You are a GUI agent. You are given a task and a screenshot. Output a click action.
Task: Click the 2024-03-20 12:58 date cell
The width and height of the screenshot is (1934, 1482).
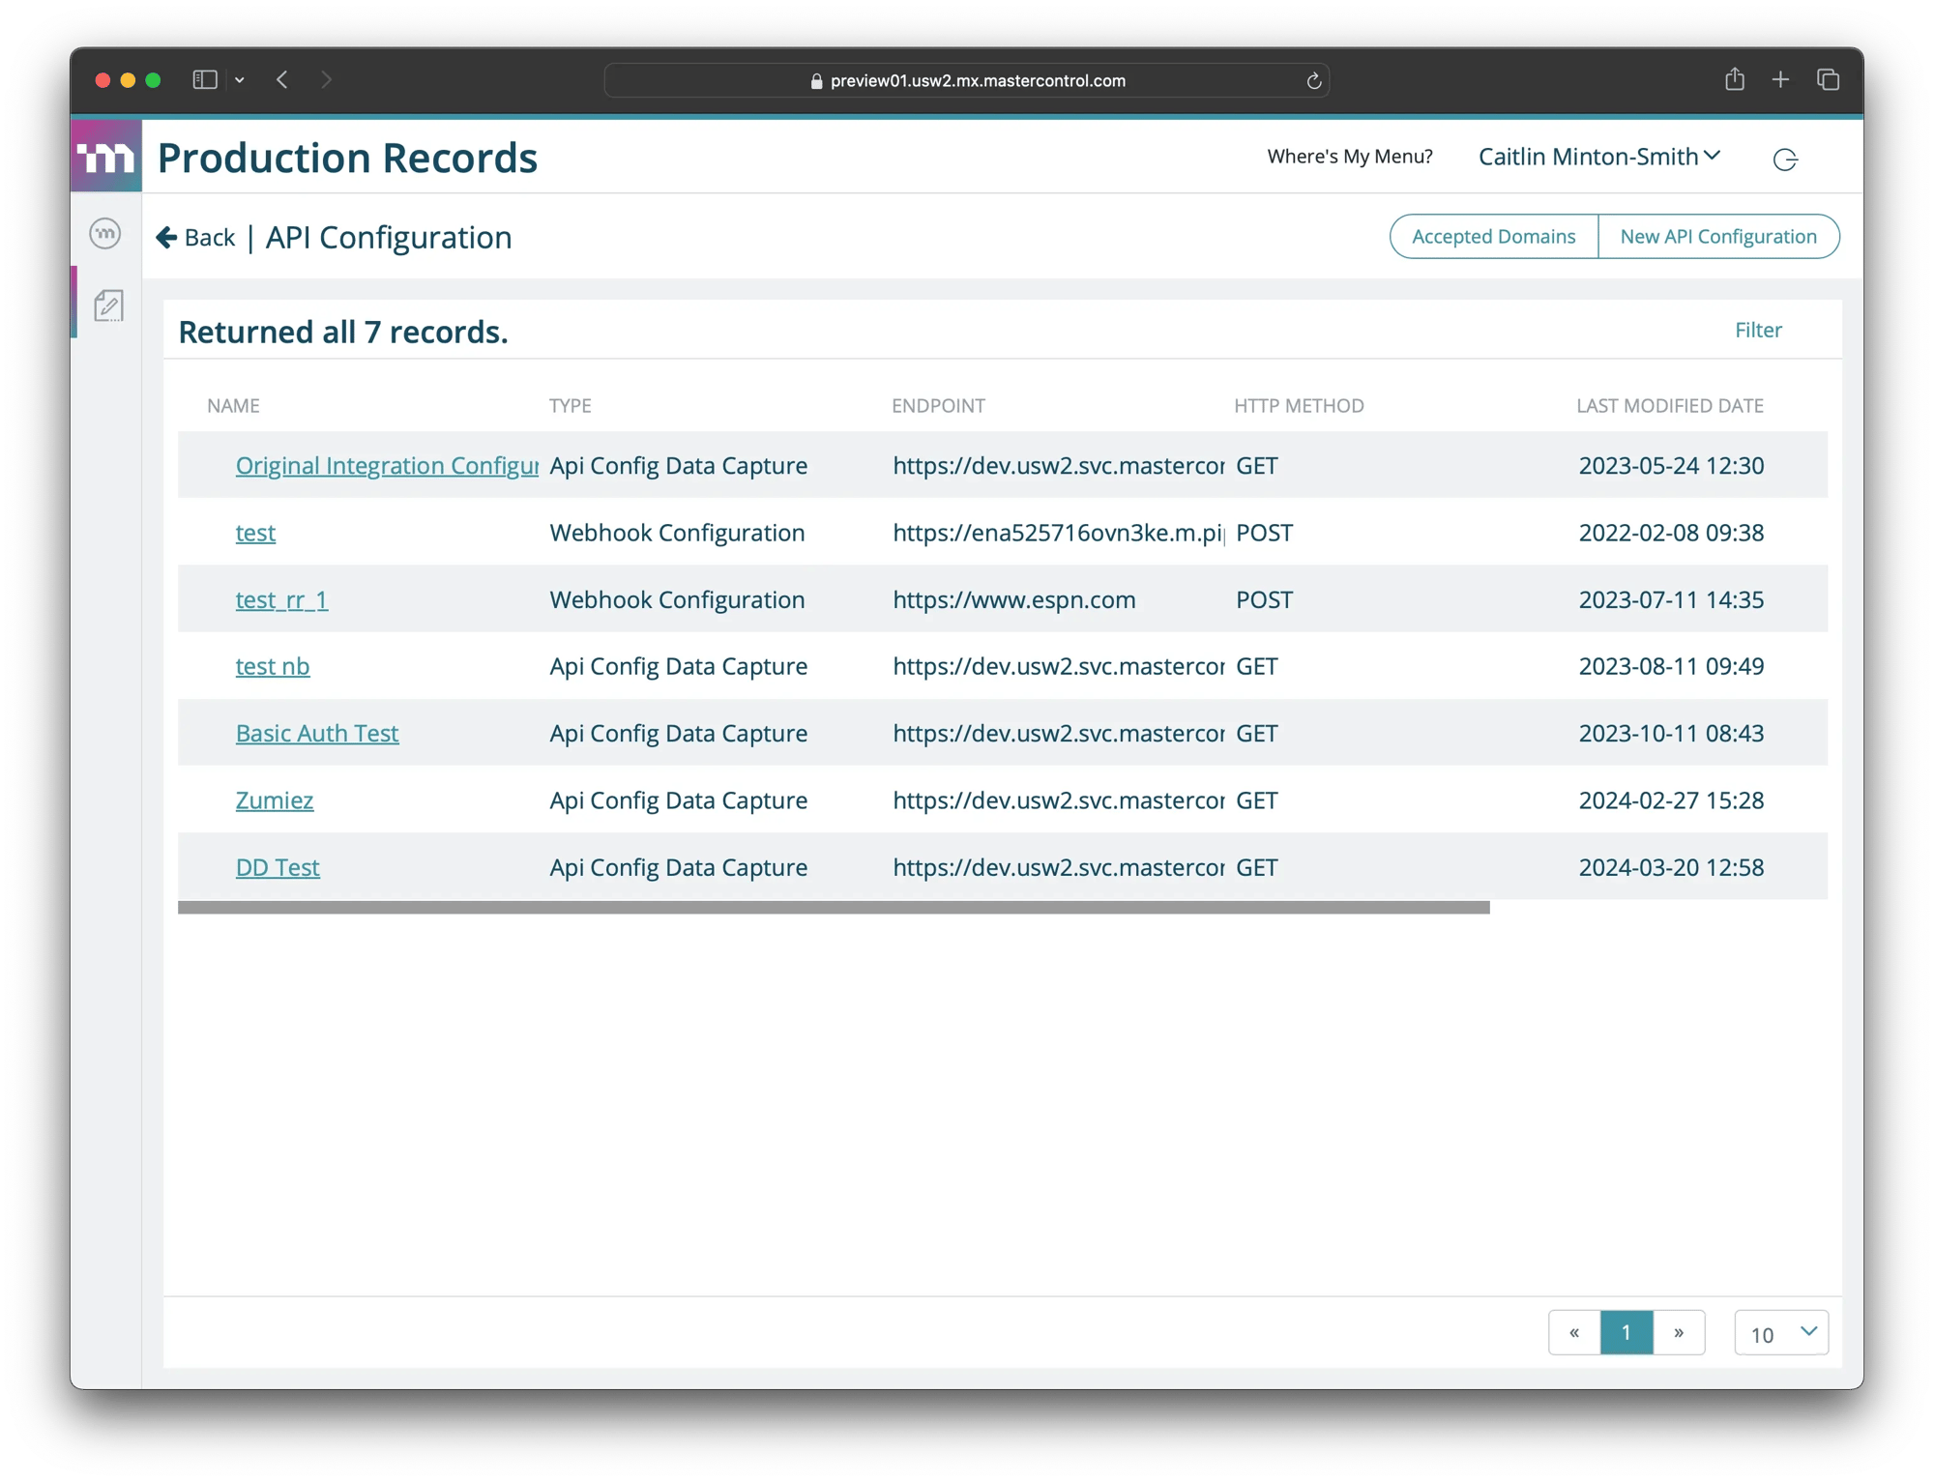(x=1671, y=867)
